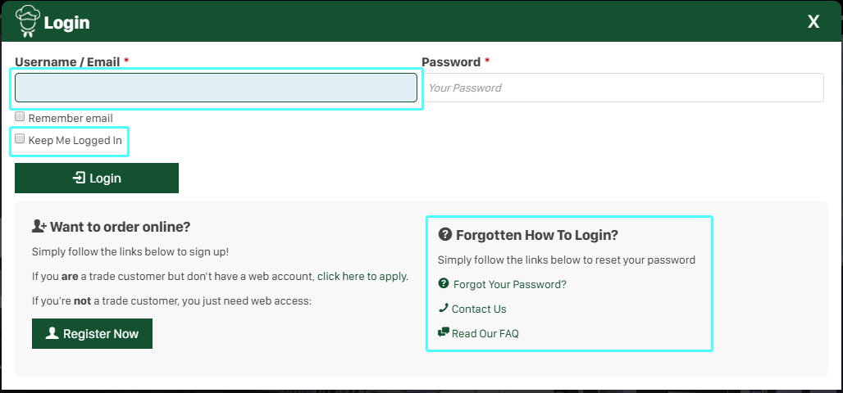This screenshot has width=843, height=393.
Task: Focus the Username / Email input field
Action: pyautogui.click(x=216, y=88)
